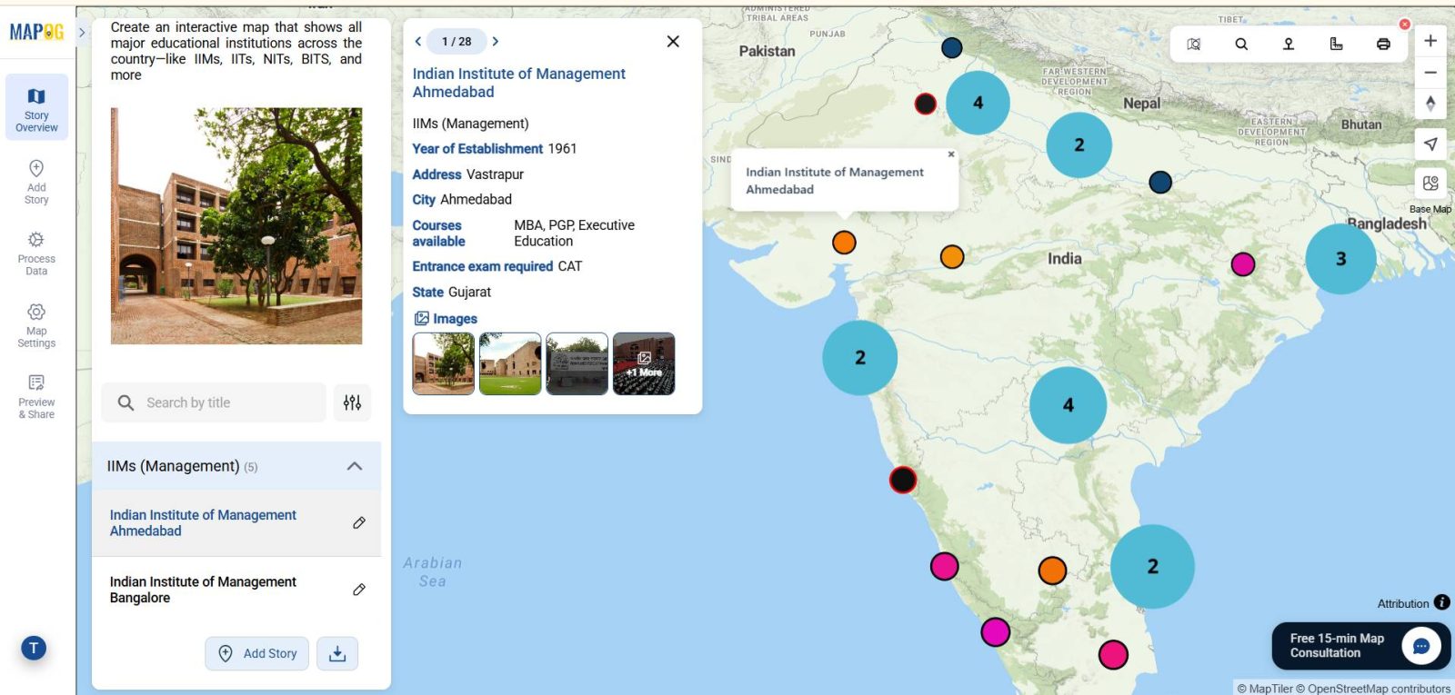Click the Search by title field
Screen dimensions: 1455x695
[214, 402]
